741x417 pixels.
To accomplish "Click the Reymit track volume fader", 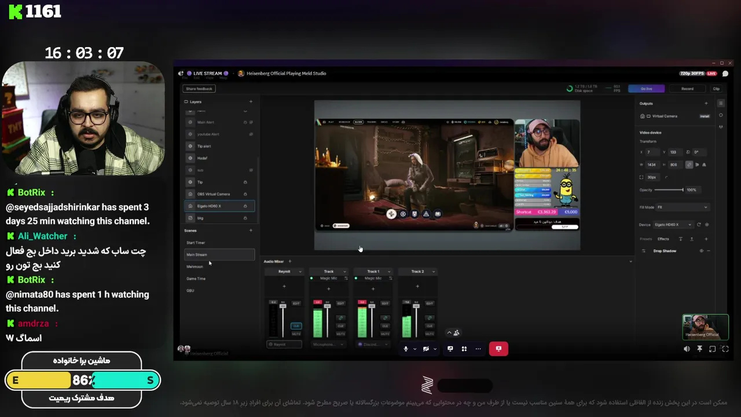I will pyautogui.click(x=283, y=306).
